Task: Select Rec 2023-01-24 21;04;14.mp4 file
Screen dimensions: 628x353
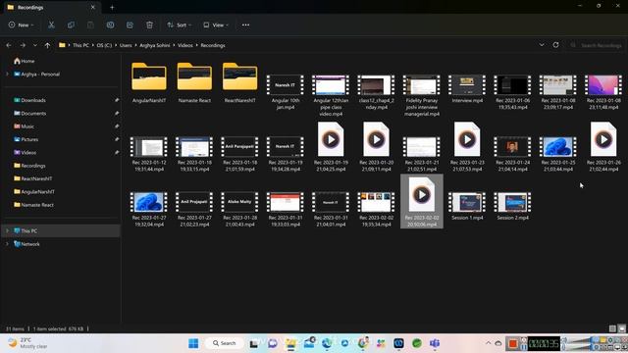Action: pos(512,153)
